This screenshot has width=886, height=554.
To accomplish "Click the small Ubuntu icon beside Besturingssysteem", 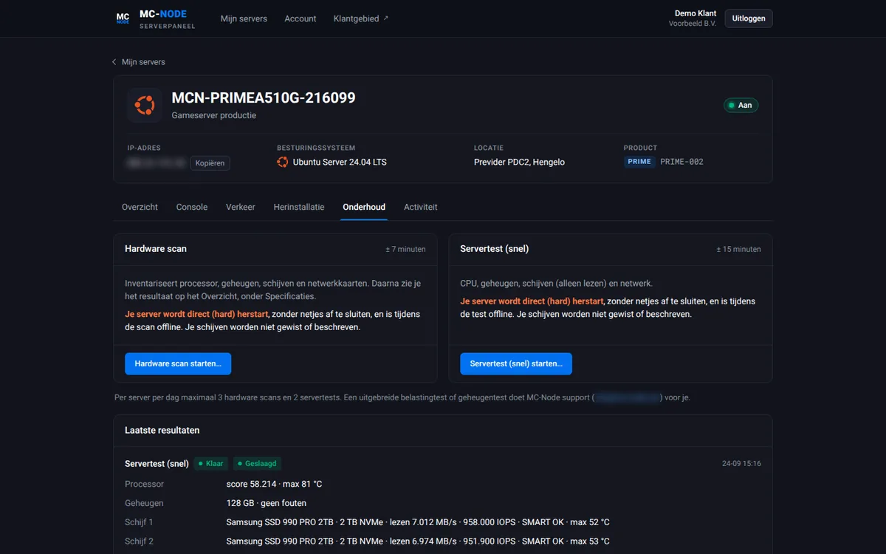I will (x=282, y=162).
